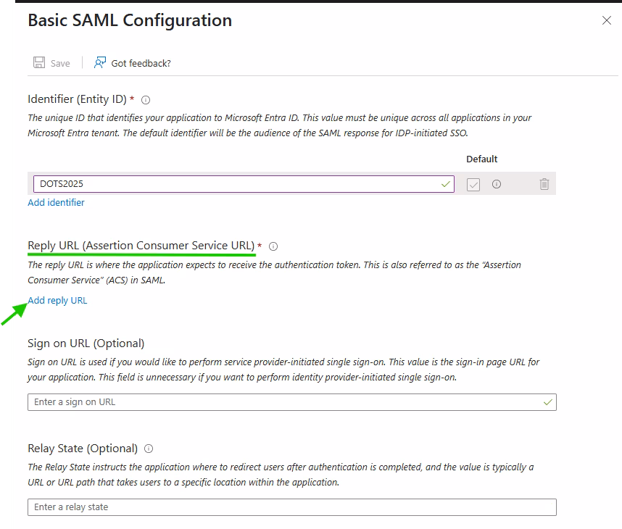Click info icon next to Reply URL heading

tap(273, 246)
